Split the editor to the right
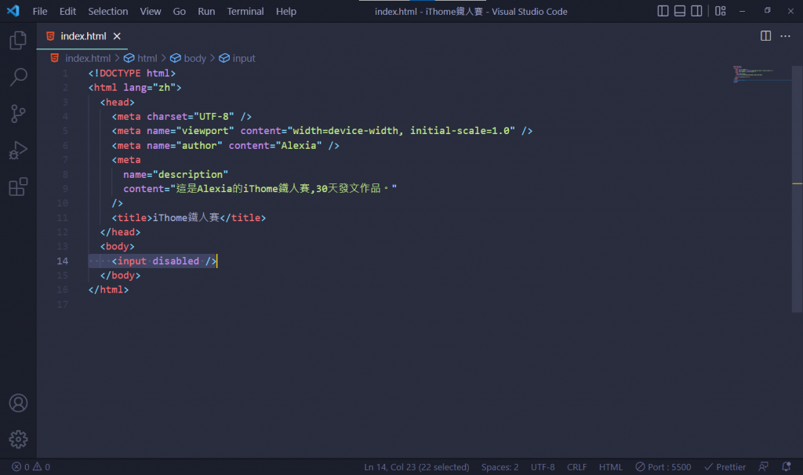 [765, 36]
